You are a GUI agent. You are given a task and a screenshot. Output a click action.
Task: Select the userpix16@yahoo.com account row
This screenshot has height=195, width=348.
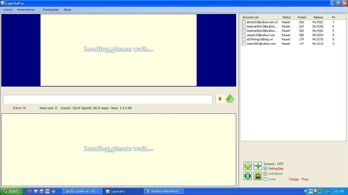(293, 35)
